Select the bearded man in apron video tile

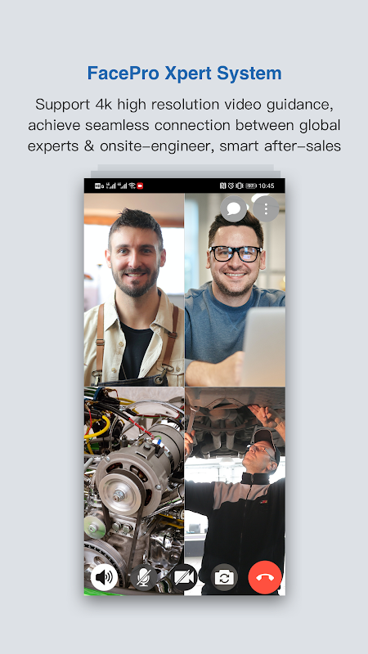134,289
